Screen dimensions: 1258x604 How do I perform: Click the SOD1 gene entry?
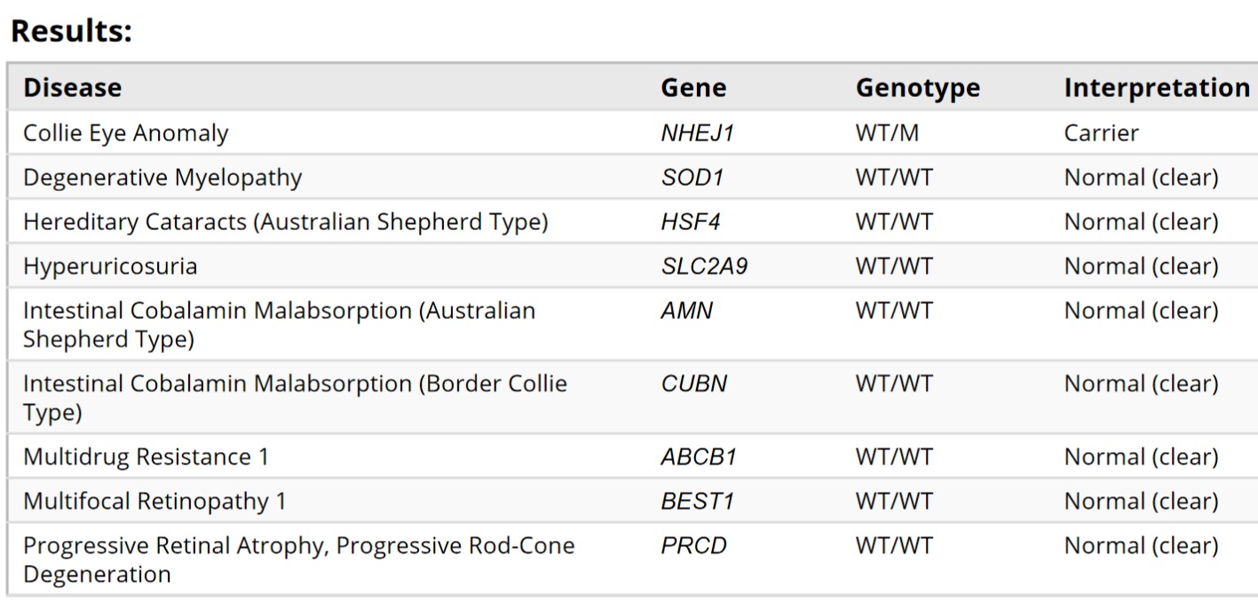(x=692, y=178)
